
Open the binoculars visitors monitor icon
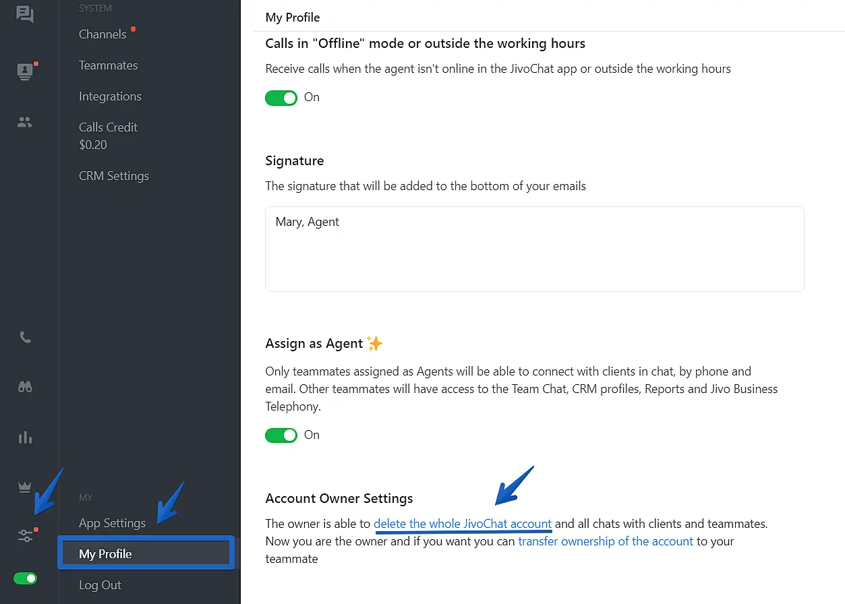25,387
